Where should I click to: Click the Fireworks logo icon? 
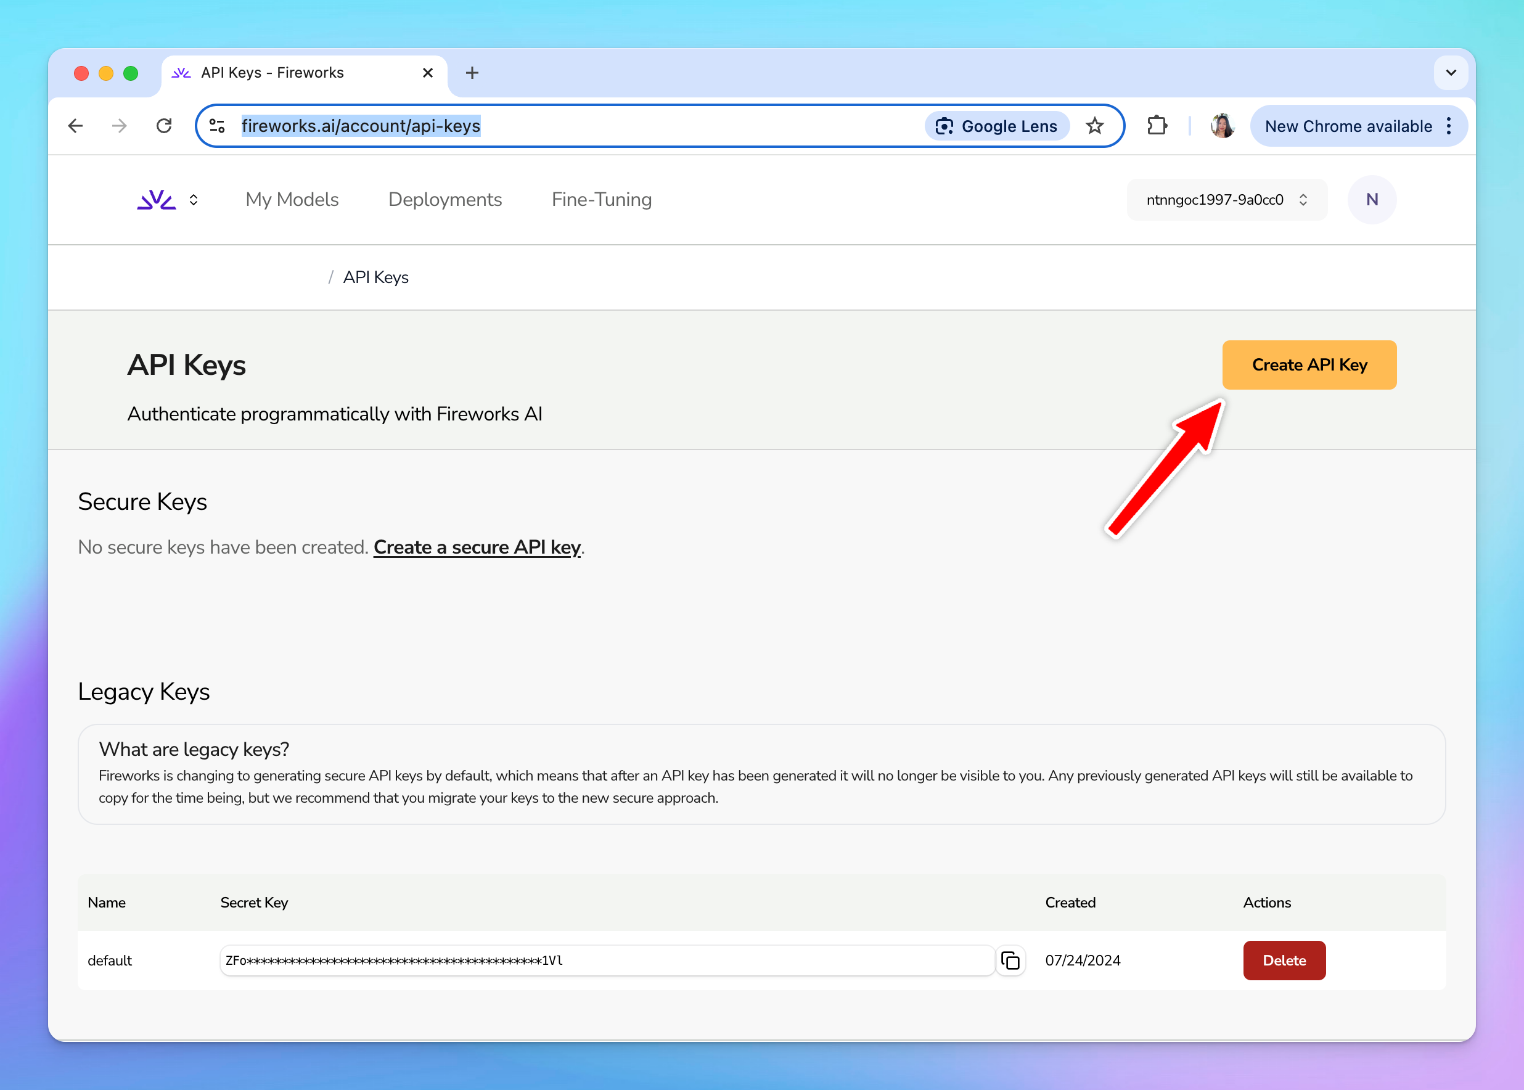click(157, 200)
